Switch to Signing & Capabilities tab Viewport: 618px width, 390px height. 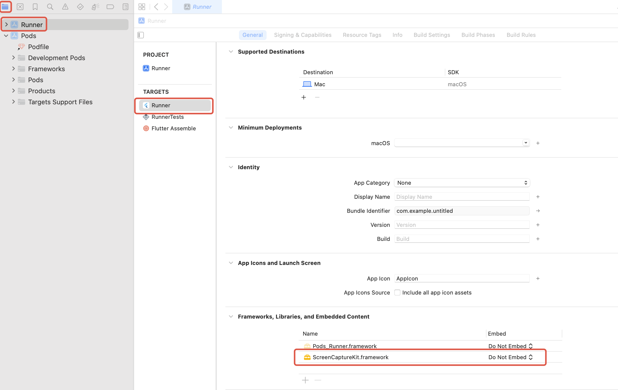click(x=302, y=35)
